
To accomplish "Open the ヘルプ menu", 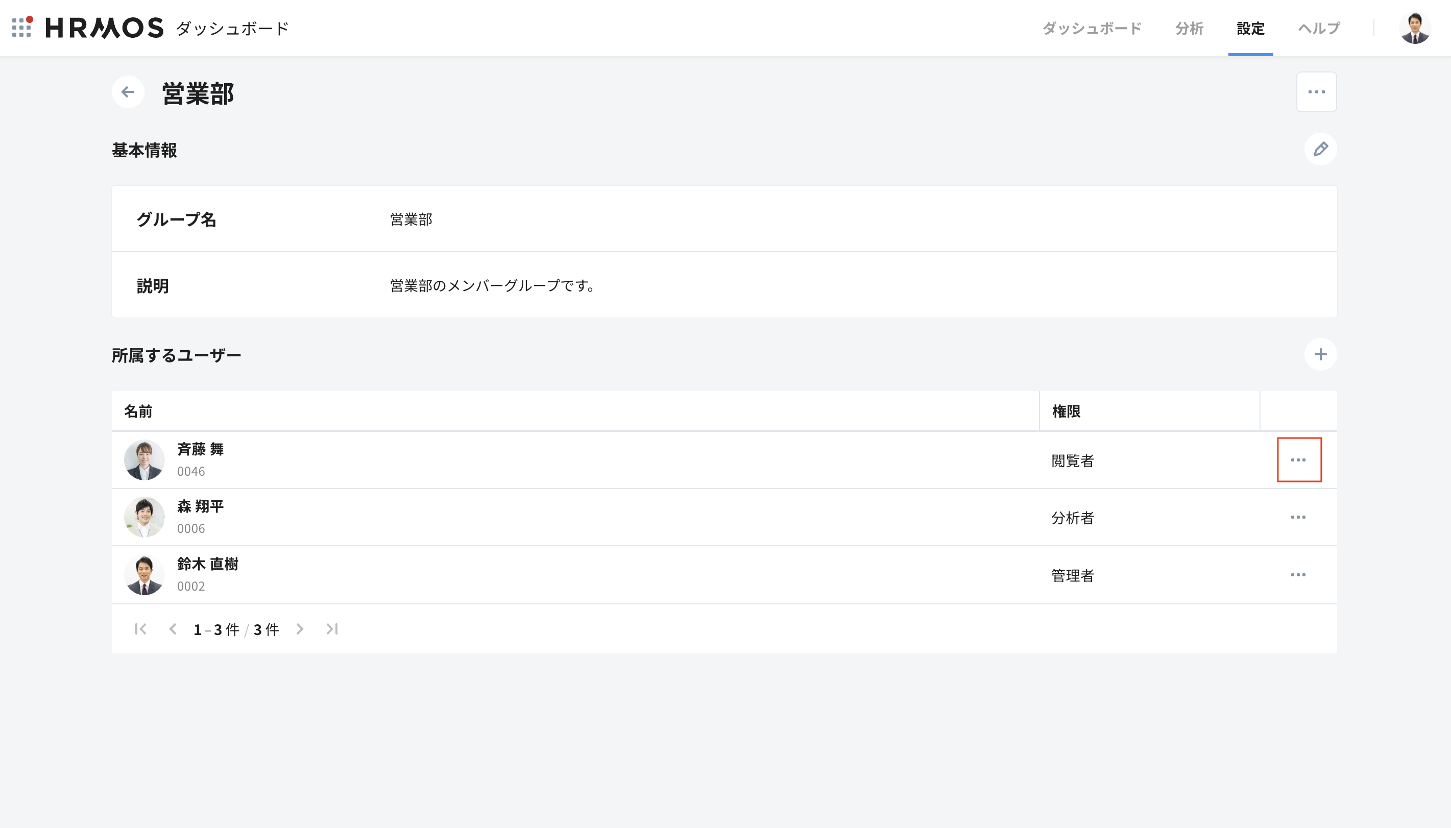I will click(1319, 28).
